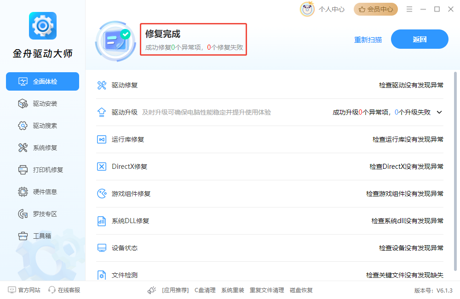Expand the 驱动升级 row chevron
This screenshot has width=460, height=299.
pos(439,112)
